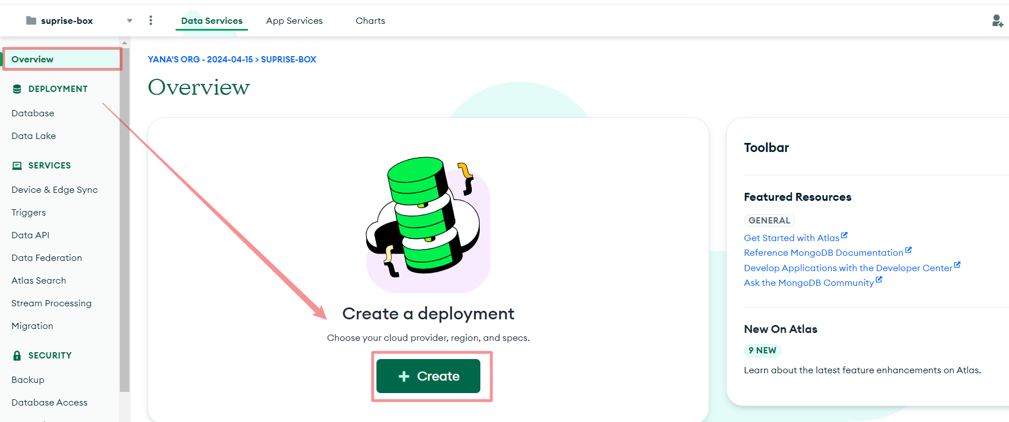1009x422 pixels.
Task: Click the Featured Resources heading
Action: (x=797, y=197)
